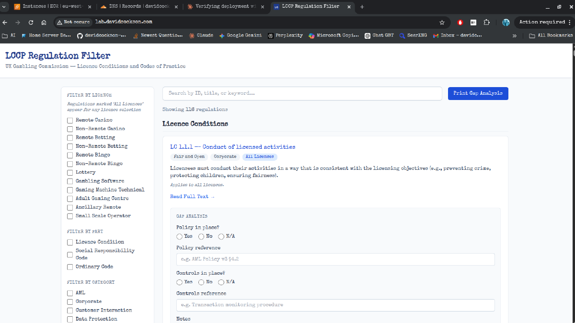The height and width of the screenshot is (323, 575).
Task: Click the Print Gap Analysis button
Action: [478, 93]
